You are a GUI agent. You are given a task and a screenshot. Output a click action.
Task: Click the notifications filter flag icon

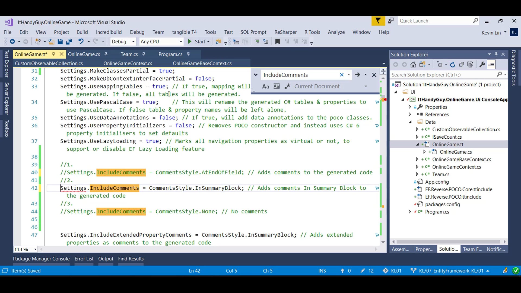point(378,21)
